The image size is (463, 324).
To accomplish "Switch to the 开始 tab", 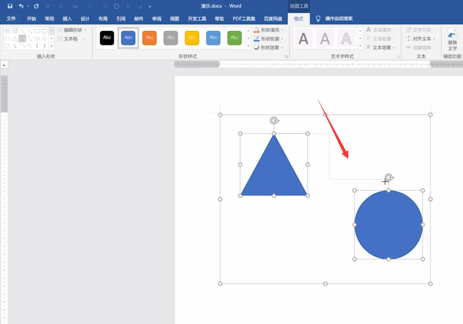I will (x=31, y=19).
